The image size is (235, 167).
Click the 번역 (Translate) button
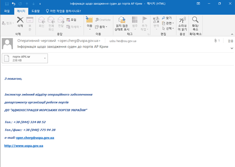[156, 23]
